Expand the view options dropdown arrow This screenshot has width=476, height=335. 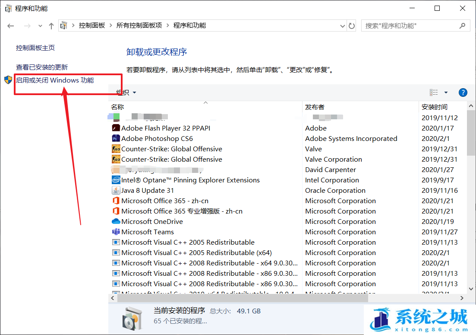coord(446,93)
